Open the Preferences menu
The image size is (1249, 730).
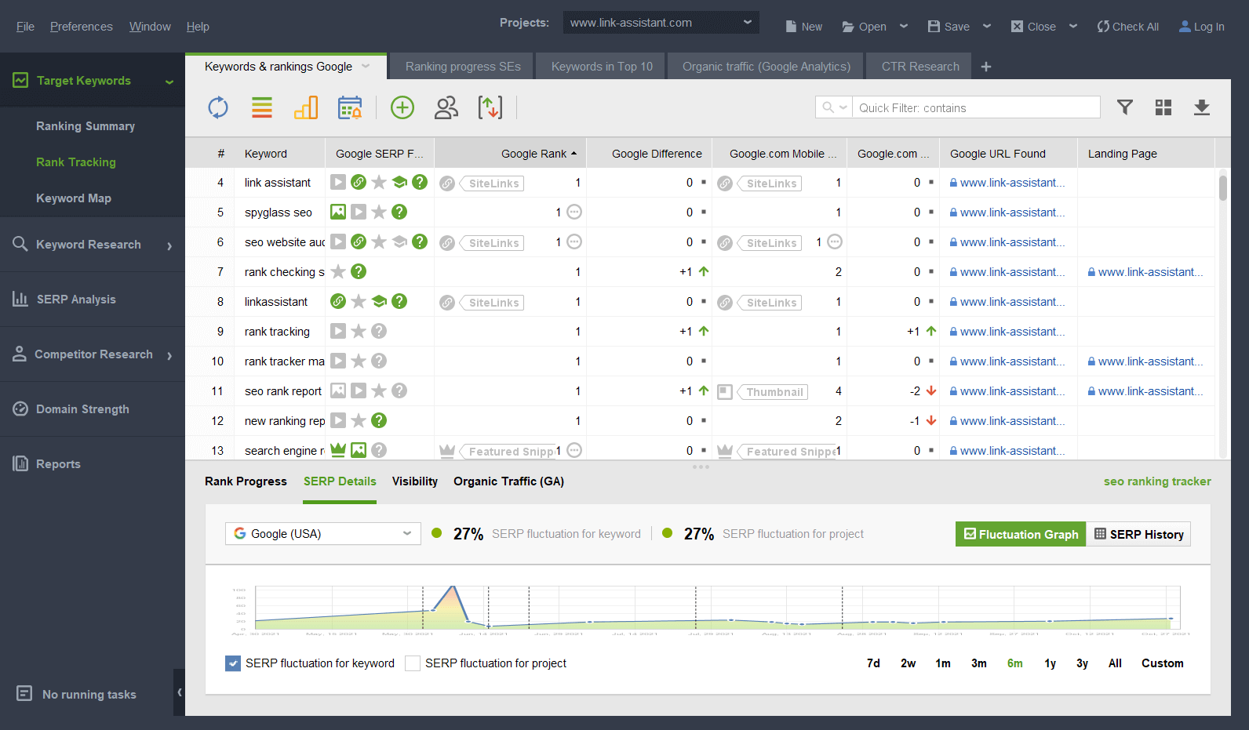pyautogui.click(x=82, y=27)
